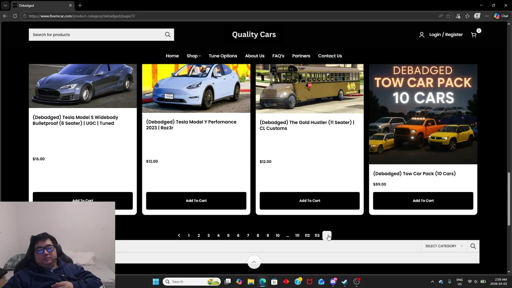Open FAQ's menu item

coord(278,56)
